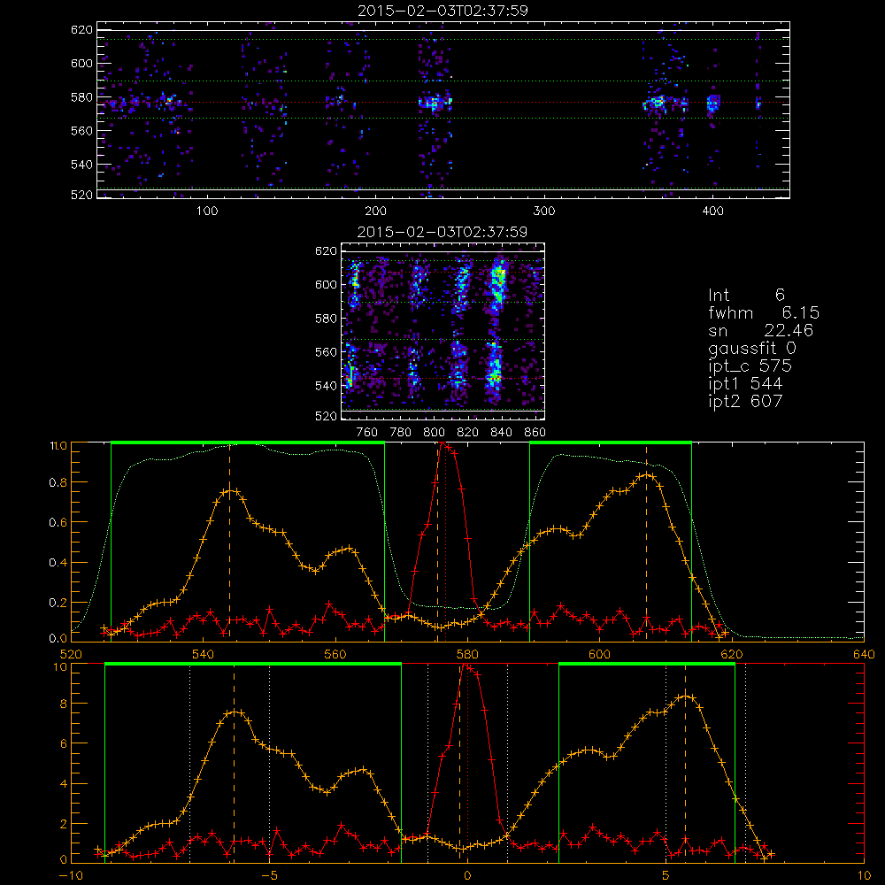The height and width of the screenshot is (885, 885).
Task: Click left thick green bar atop normalized plot
Action: [248, 442]
